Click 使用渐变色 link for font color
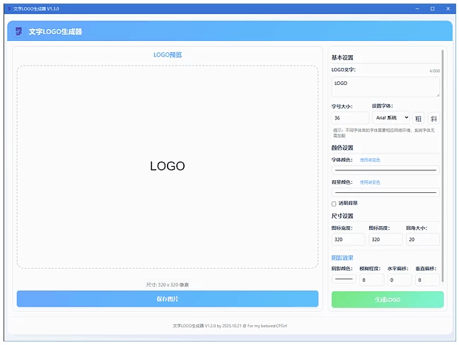Image resolution: width=459 pixels, height=345 pixels. pos(369,160)
